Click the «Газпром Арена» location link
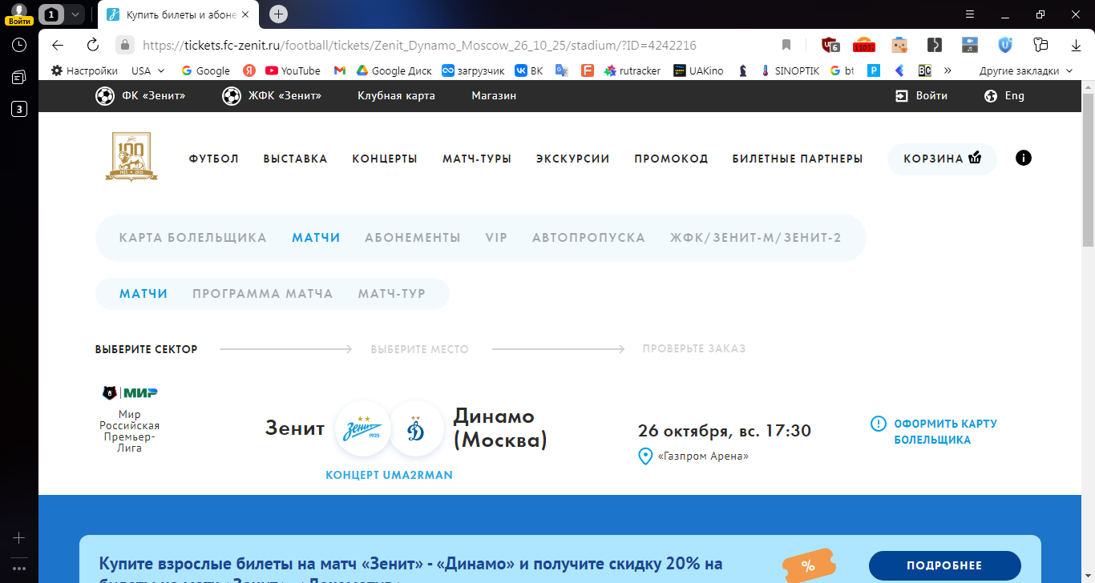 pos(694,456)
